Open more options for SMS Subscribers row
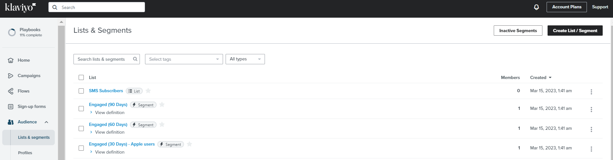This screenshot has height=160, width=613. pyautogui.click(x=591, y=92)
